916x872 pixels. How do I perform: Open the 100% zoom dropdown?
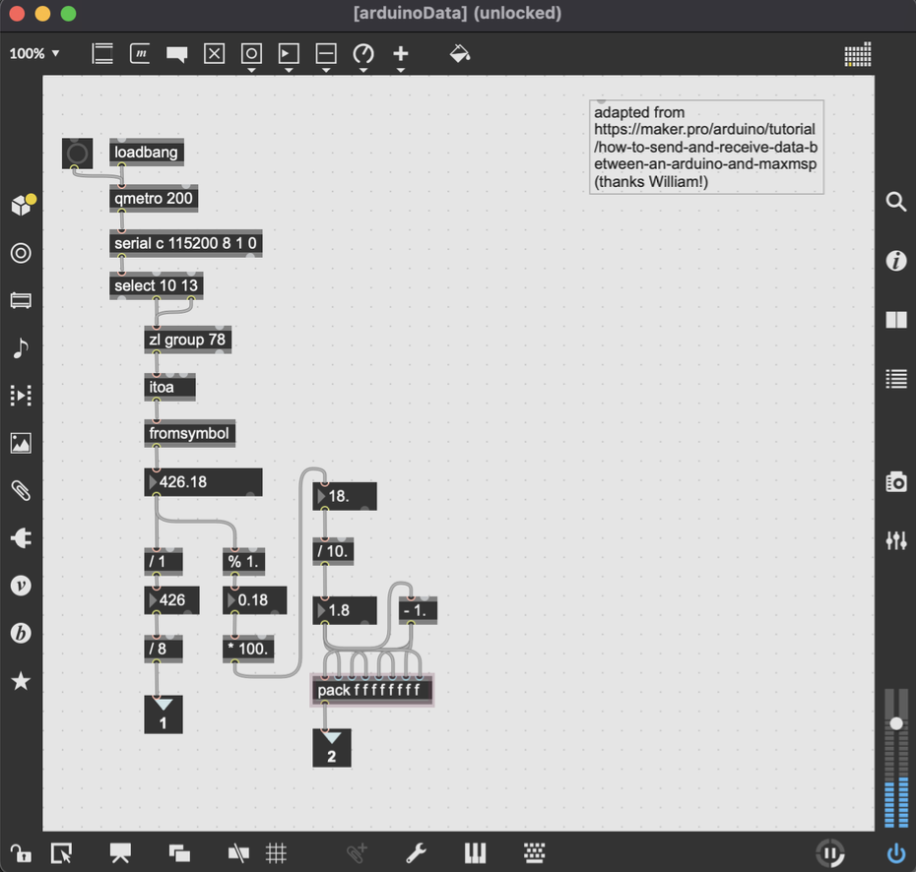(x=34, y=54)
